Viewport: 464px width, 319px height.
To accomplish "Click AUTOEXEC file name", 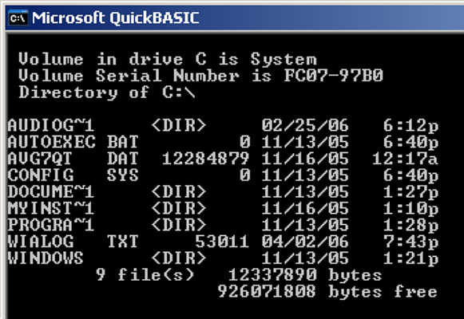I will (x=51, y=142).
